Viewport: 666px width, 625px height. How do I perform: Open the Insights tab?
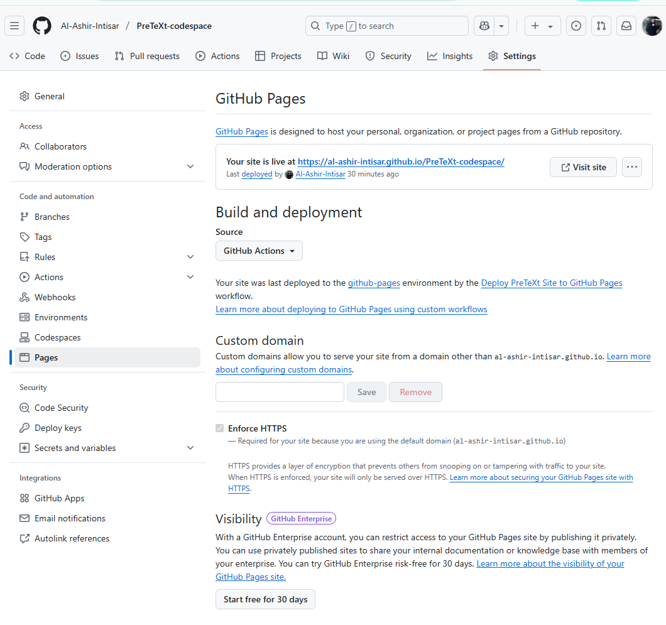(450, 56)
